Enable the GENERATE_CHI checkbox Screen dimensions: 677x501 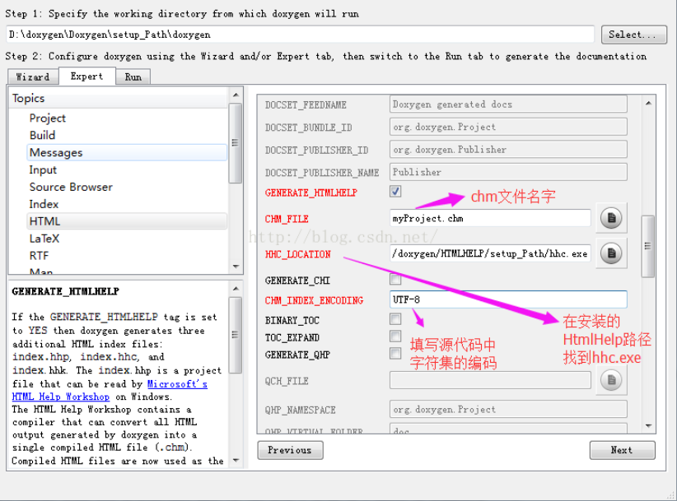pos(395,280)
